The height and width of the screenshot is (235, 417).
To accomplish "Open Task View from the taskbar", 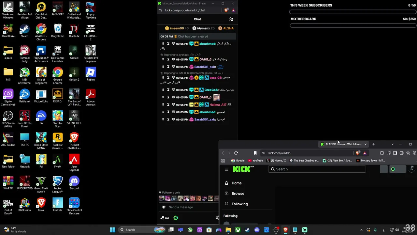I will [171, 230].
